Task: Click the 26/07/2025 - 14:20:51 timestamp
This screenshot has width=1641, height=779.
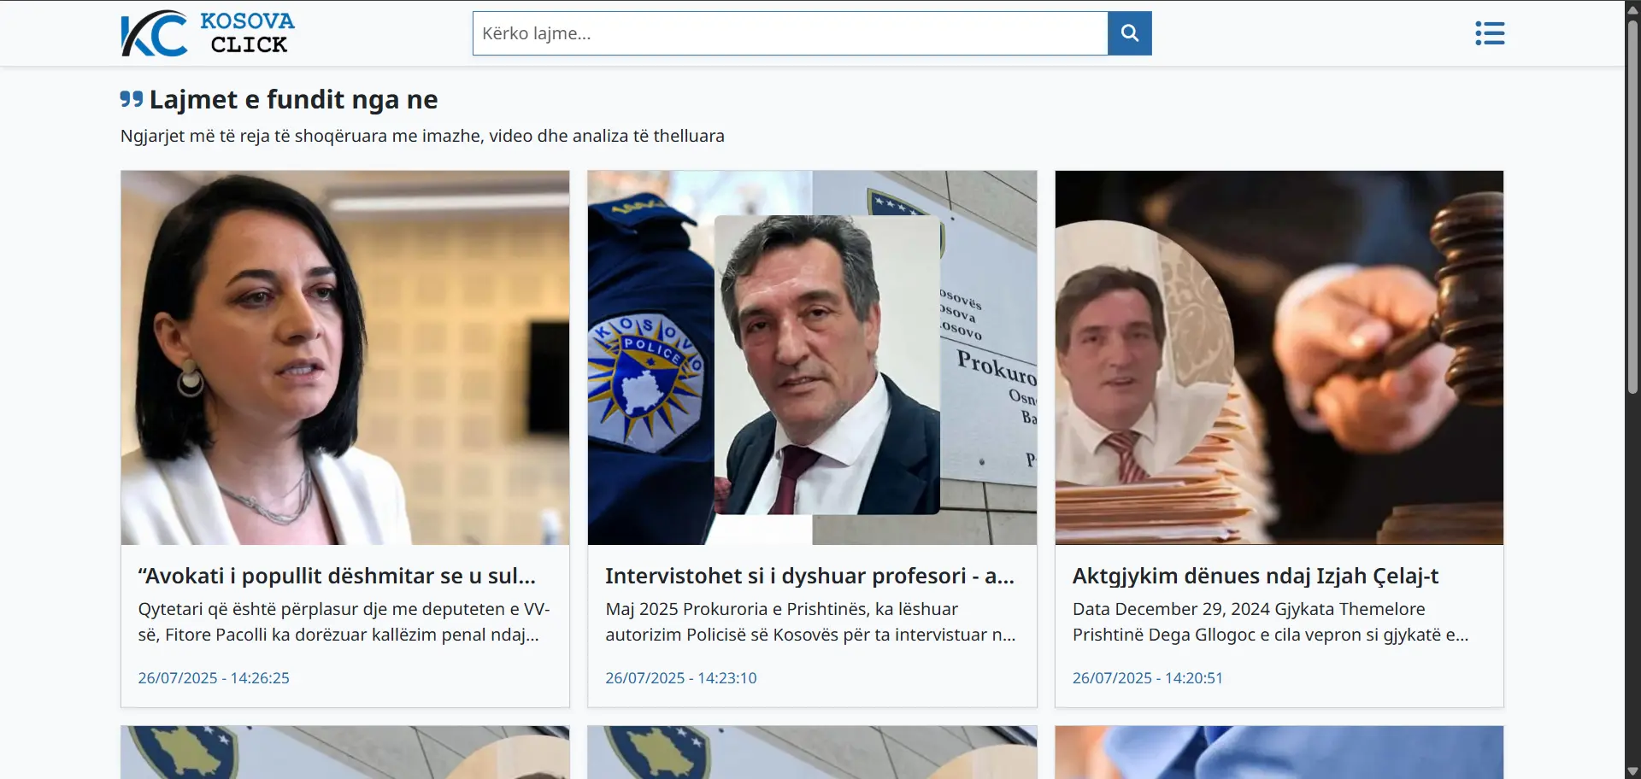Action: coord(1147,678)
